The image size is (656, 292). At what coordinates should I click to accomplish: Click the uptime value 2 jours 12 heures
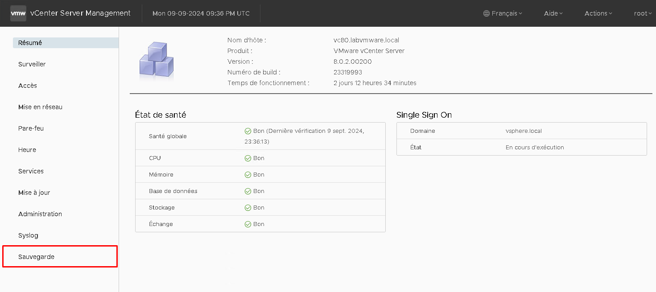coord(375,83)
